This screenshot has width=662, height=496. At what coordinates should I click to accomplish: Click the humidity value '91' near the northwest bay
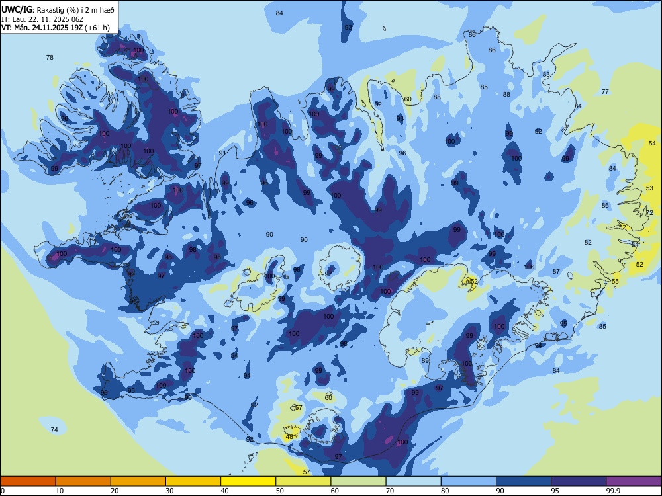tap(222, 153)
